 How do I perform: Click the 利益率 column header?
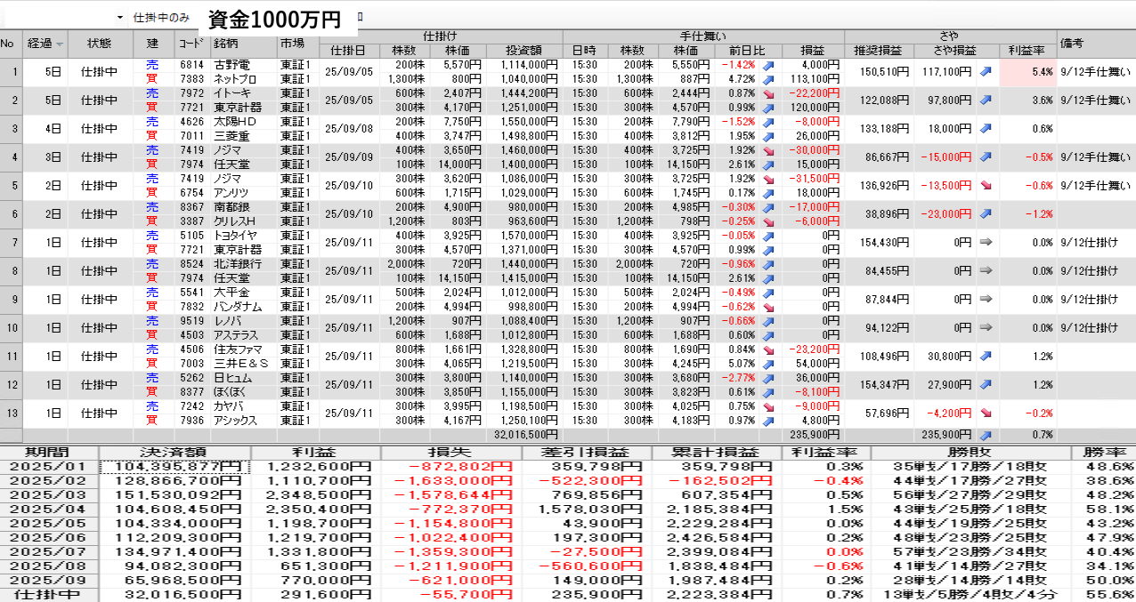tap(1026, 51)
